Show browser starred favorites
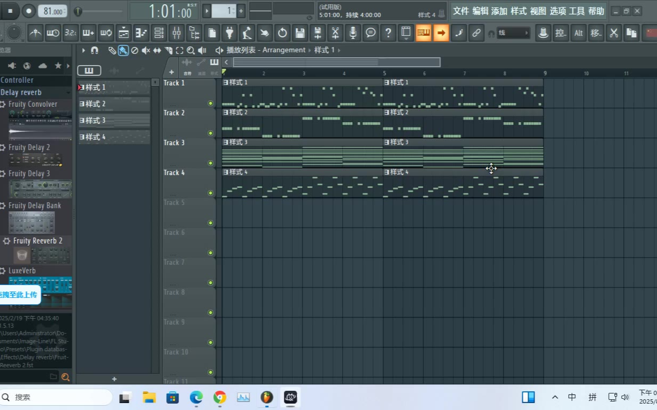 click(58, 66)
